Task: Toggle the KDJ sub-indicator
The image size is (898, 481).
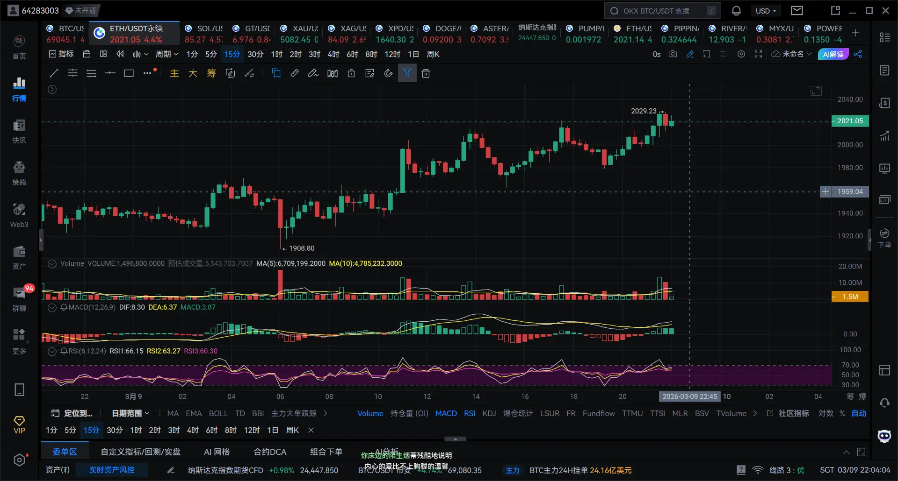Action: coord(489,413)
